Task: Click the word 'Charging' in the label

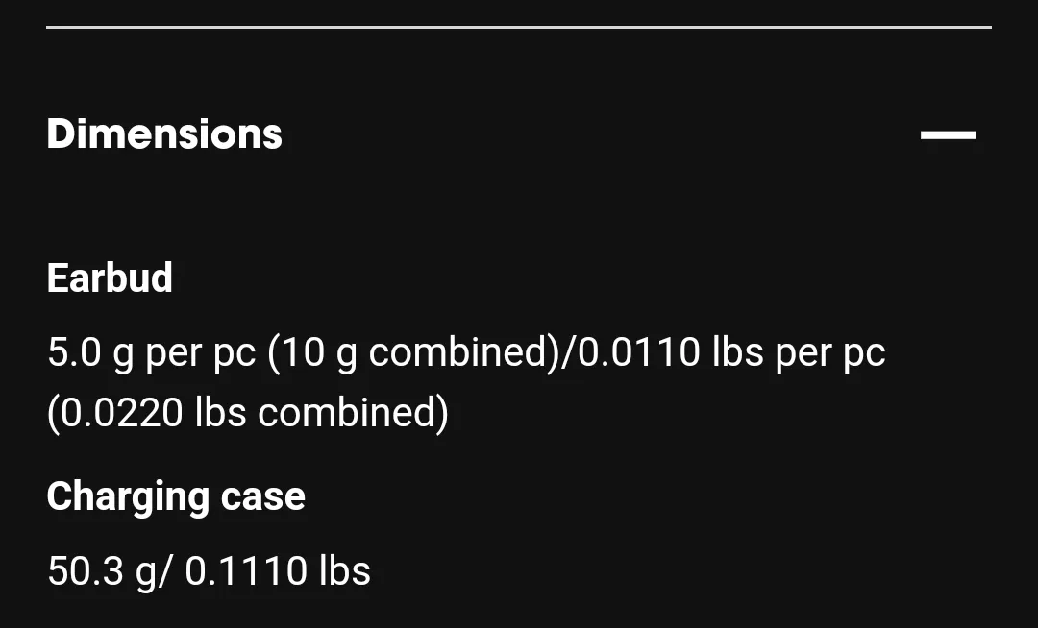Action: click(x=128, y=496)
